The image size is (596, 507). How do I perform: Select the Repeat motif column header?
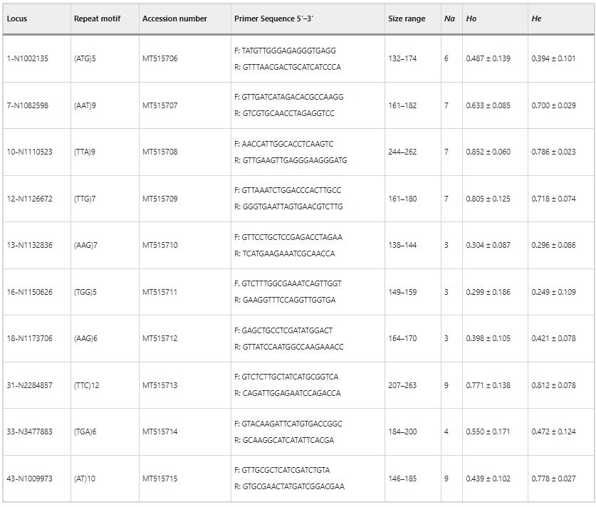point(98,19)
